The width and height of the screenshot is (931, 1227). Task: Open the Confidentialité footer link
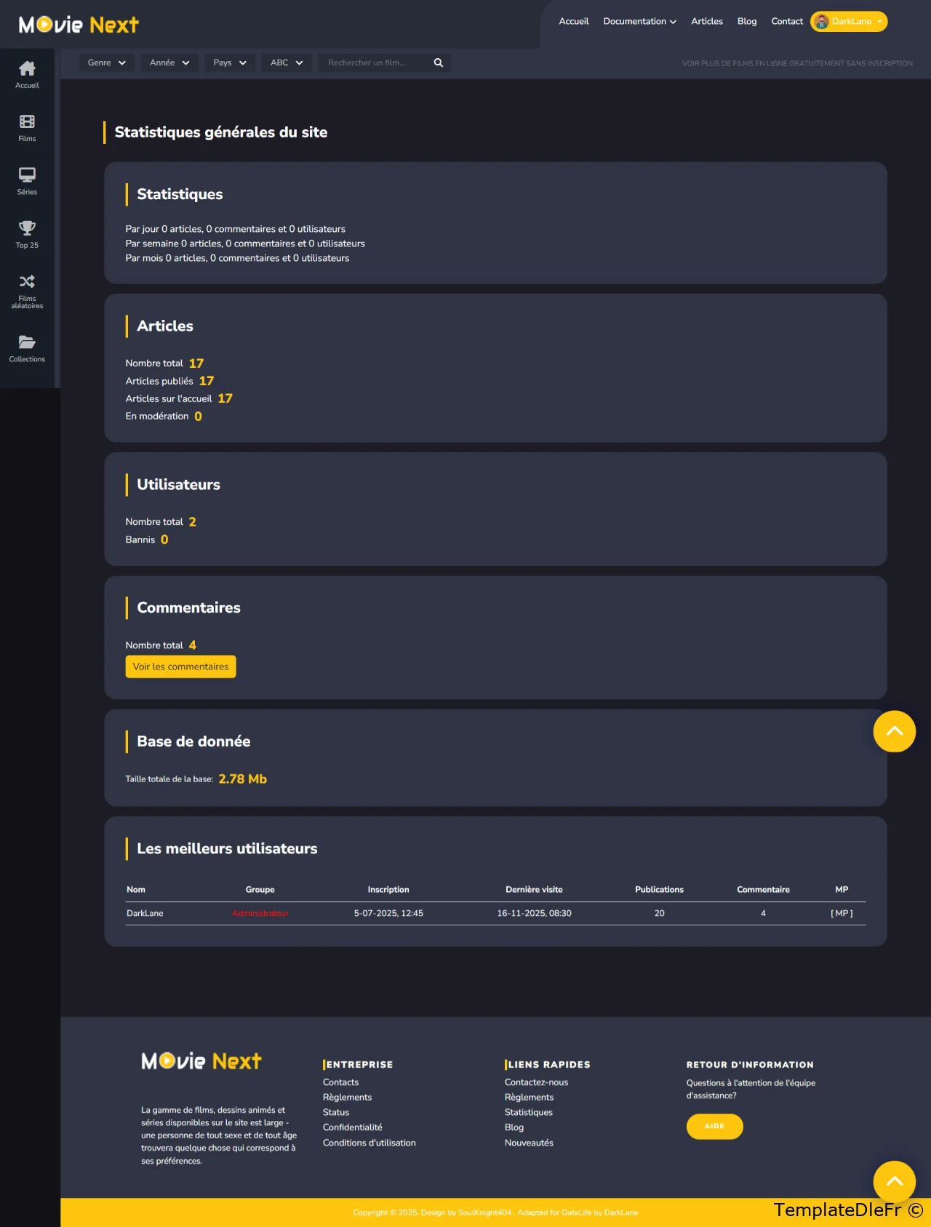(353, 1127)
